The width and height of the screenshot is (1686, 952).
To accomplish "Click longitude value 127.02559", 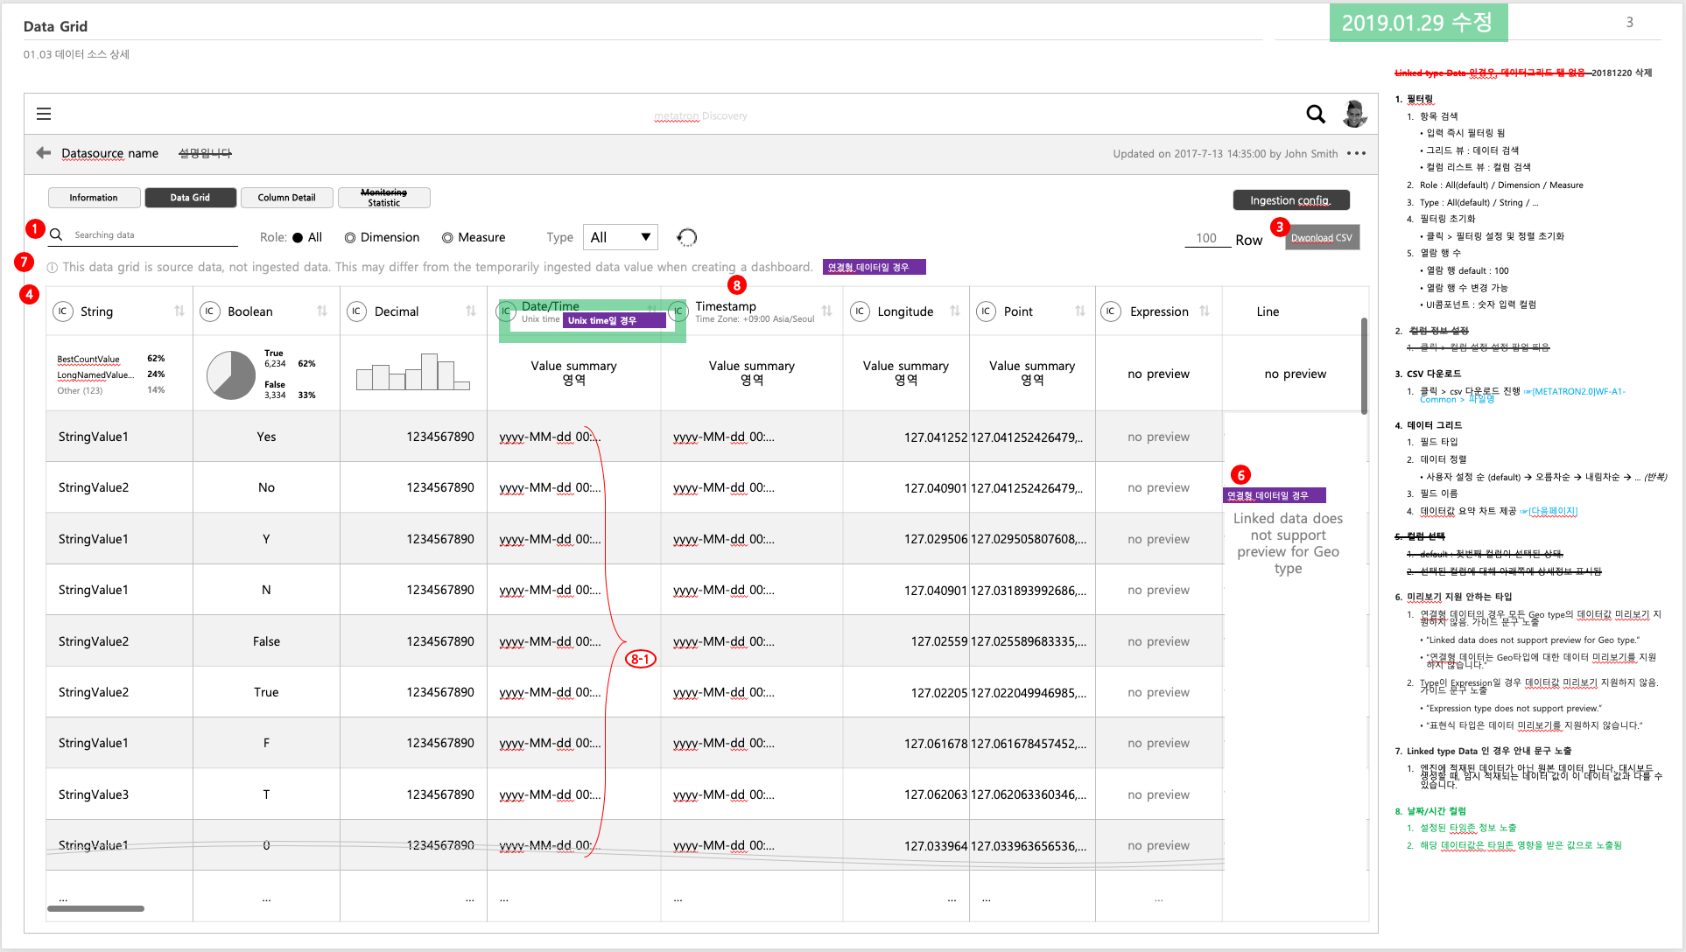I will 939,641.
